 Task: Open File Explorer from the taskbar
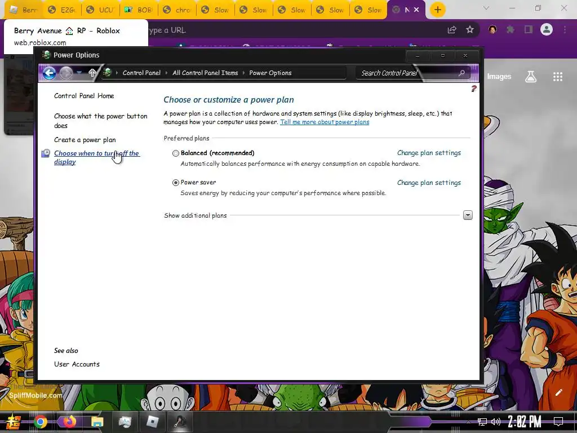(97, 422)
